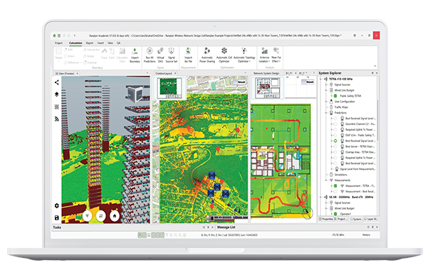The height and width of the screenshot is (280, 430).
Task: Click the Region tool in Boundary group
Action: [58, 54]
